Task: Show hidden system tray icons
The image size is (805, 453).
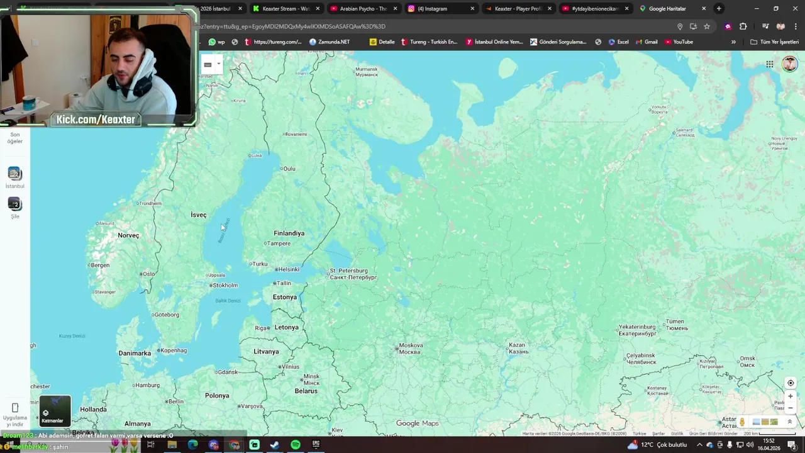Action: click(x=699, y=445)
